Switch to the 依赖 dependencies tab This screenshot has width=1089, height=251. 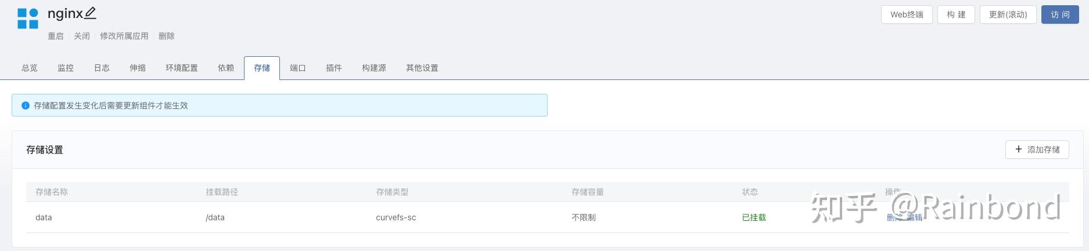point(226,68)
